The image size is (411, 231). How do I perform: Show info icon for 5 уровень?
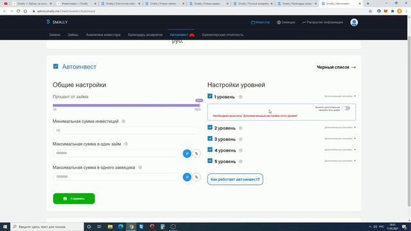pyautogui.click(x=241, y=161)
